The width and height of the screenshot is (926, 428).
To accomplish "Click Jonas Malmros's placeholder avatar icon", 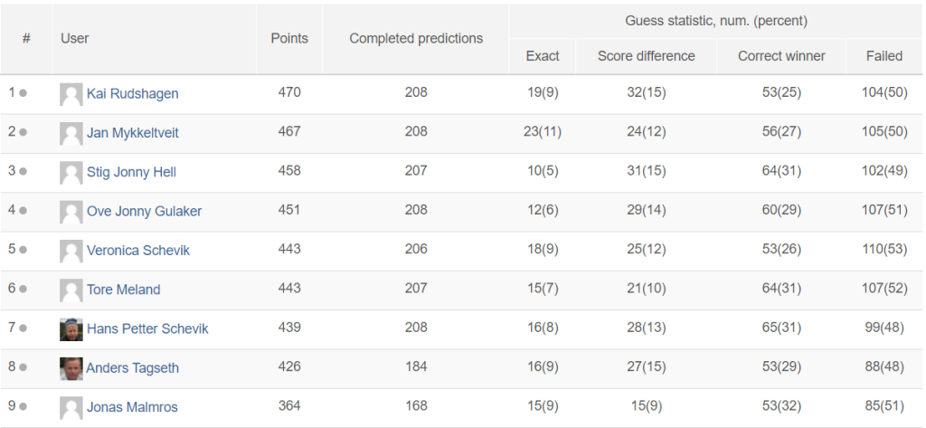I will click(x=71, y=408).
